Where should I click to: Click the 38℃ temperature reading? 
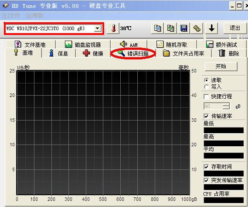(x=126, y=28)
